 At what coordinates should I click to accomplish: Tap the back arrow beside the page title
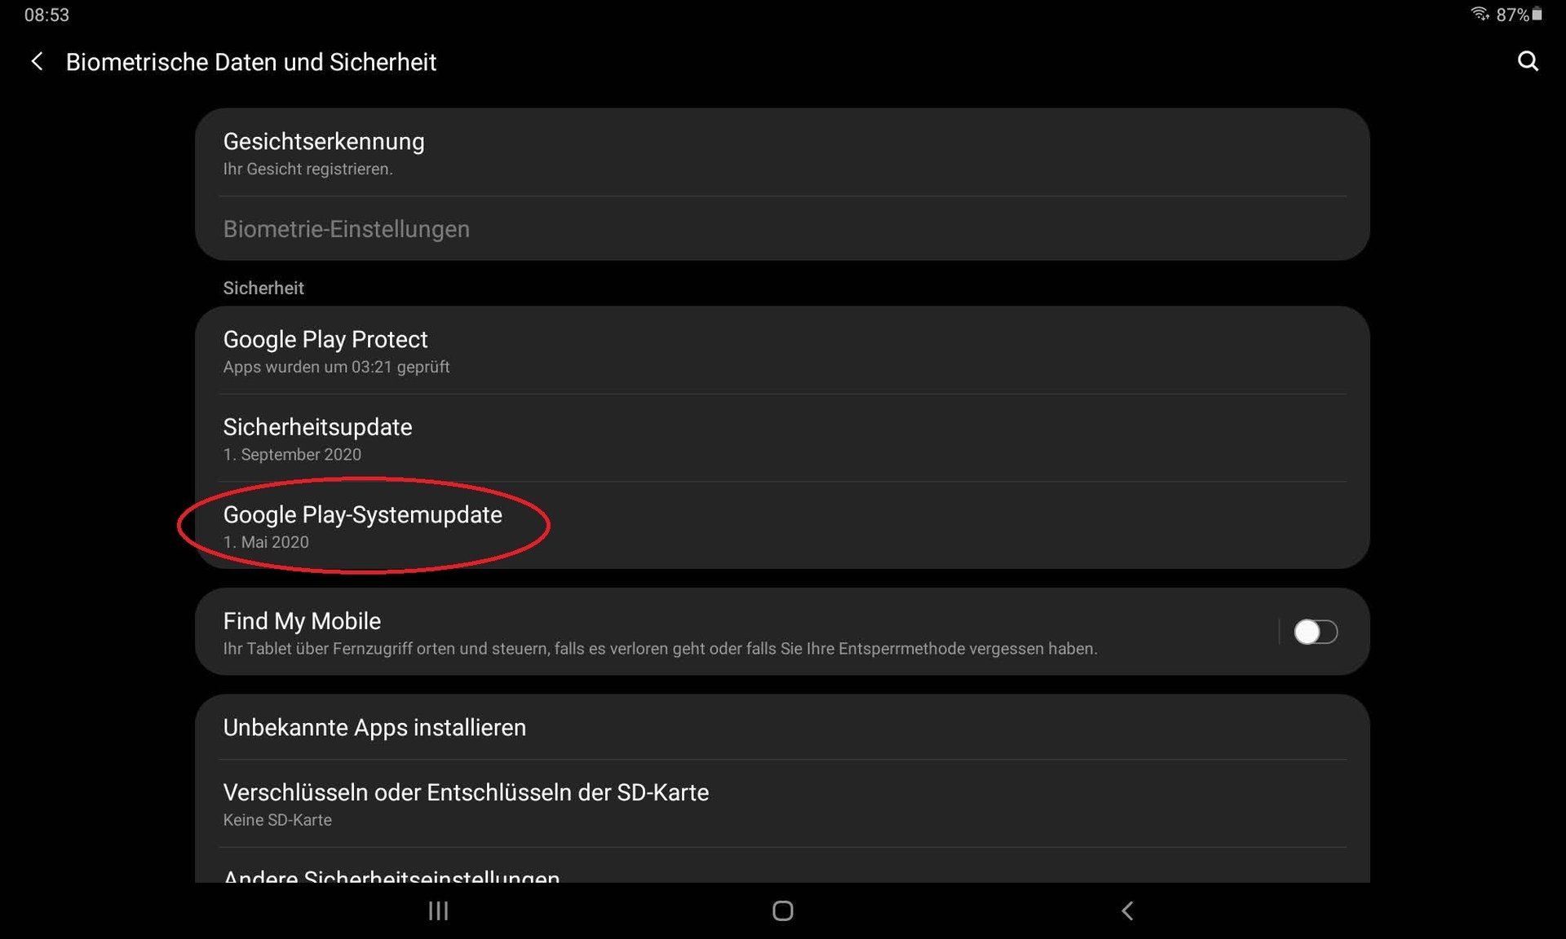pos(37,62)
